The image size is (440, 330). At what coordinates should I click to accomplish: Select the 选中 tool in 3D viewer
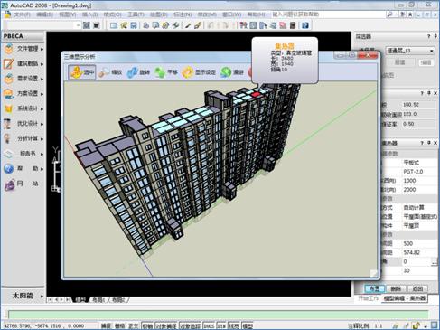[x=82, y=72]
